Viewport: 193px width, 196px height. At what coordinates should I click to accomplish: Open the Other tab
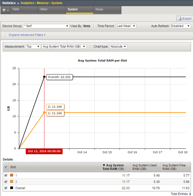click(x=43, y=10)
